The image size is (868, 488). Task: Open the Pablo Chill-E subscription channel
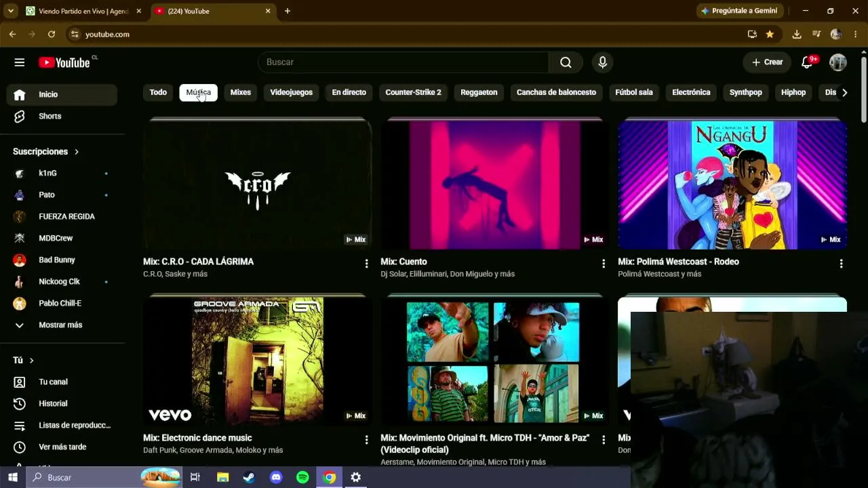(62, 303)
